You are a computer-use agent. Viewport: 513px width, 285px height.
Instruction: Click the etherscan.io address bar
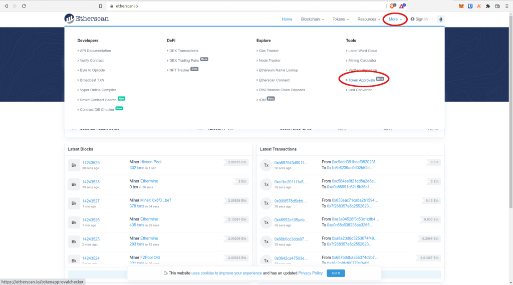click(245, 6)
